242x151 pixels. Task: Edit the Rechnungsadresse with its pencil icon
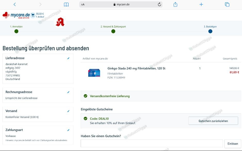[68, 92]
